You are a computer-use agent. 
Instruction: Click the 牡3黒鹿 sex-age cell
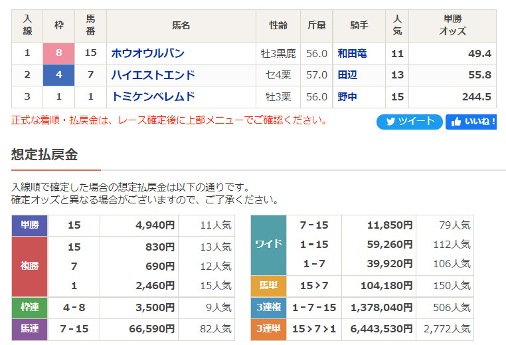coord(278,54)
